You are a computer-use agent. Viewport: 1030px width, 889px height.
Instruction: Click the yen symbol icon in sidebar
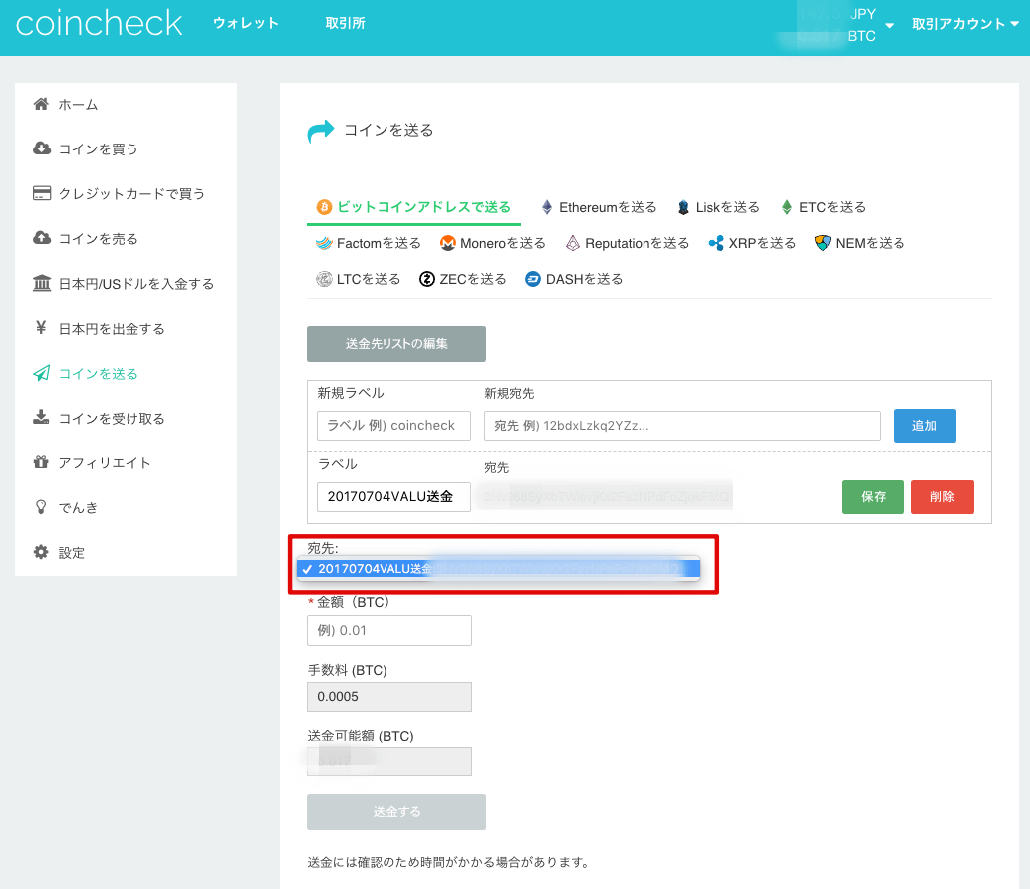(41, 327)
